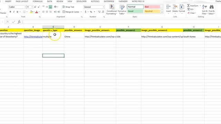
Task: Expand Merge & Center dropdown arrow
Action: tap(81, 12)
